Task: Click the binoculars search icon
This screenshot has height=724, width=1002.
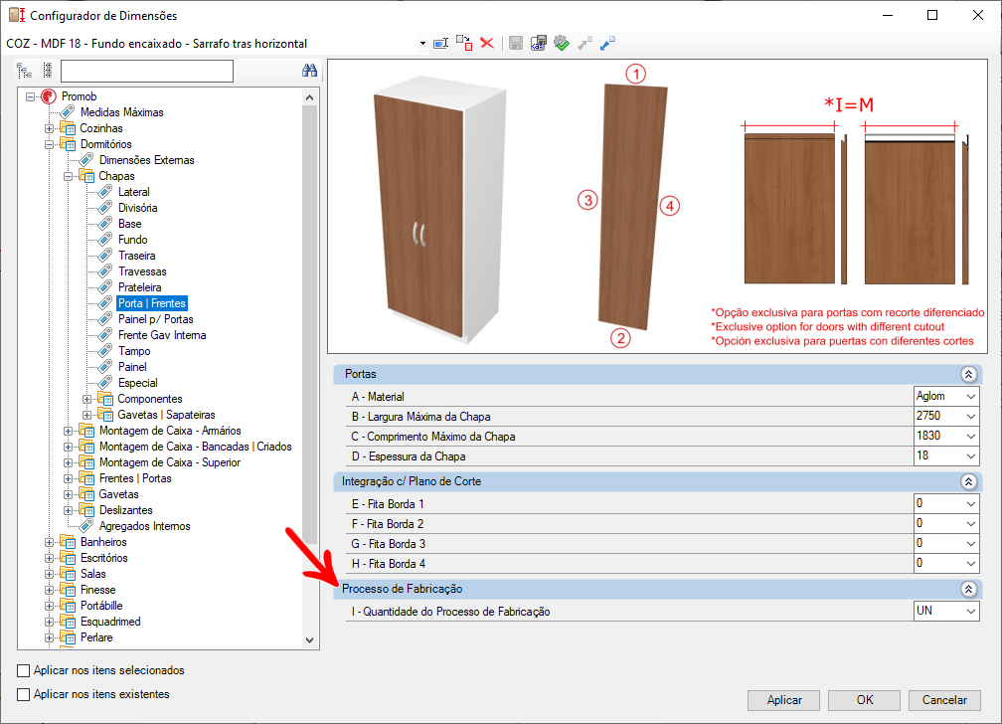Action: (x=309, y=71)
